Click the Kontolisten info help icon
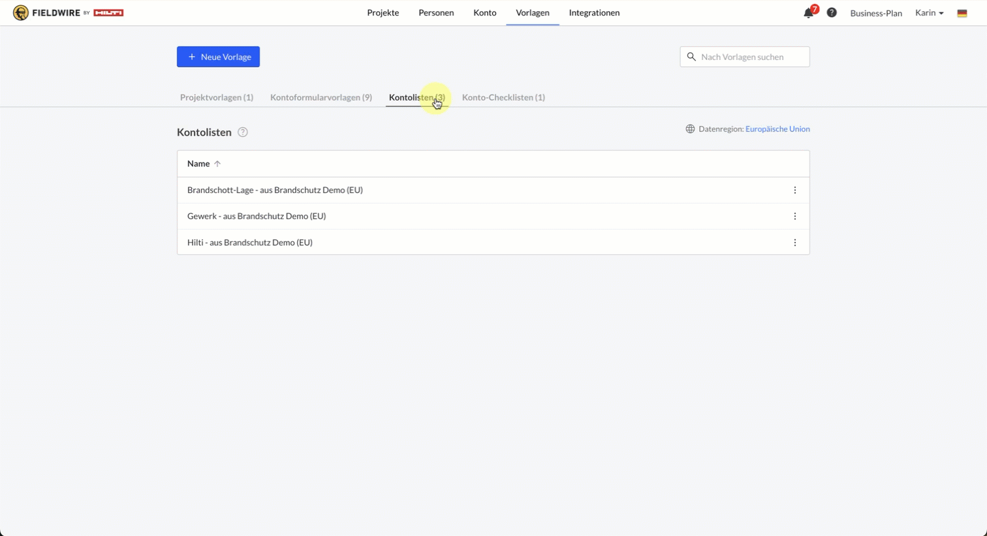The width and height of the screenshot is (987, 536). 243,132
